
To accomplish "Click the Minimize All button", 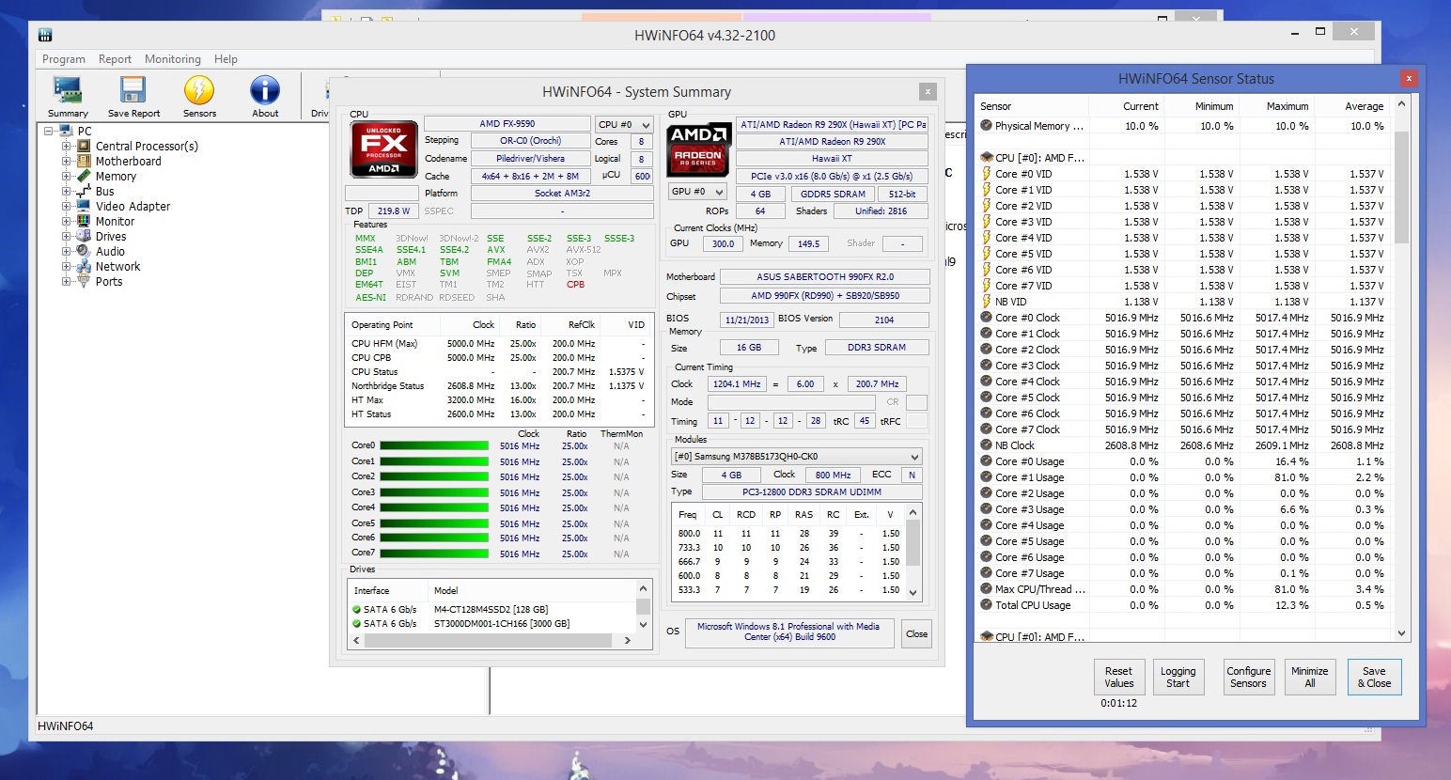I will (x=1309, y=677).
